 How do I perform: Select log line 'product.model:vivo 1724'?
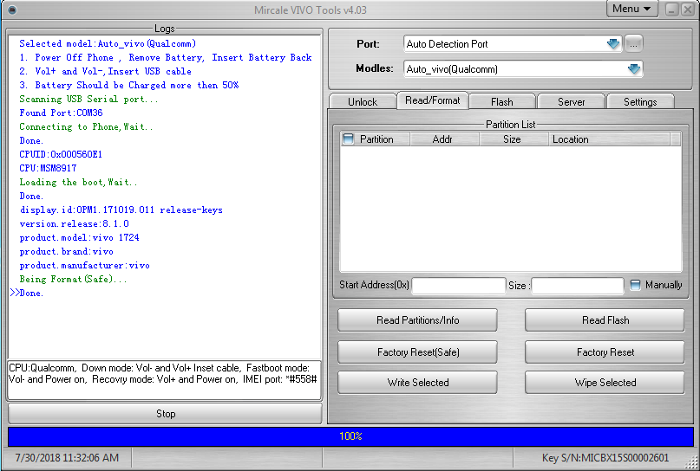tap(80, 237)
